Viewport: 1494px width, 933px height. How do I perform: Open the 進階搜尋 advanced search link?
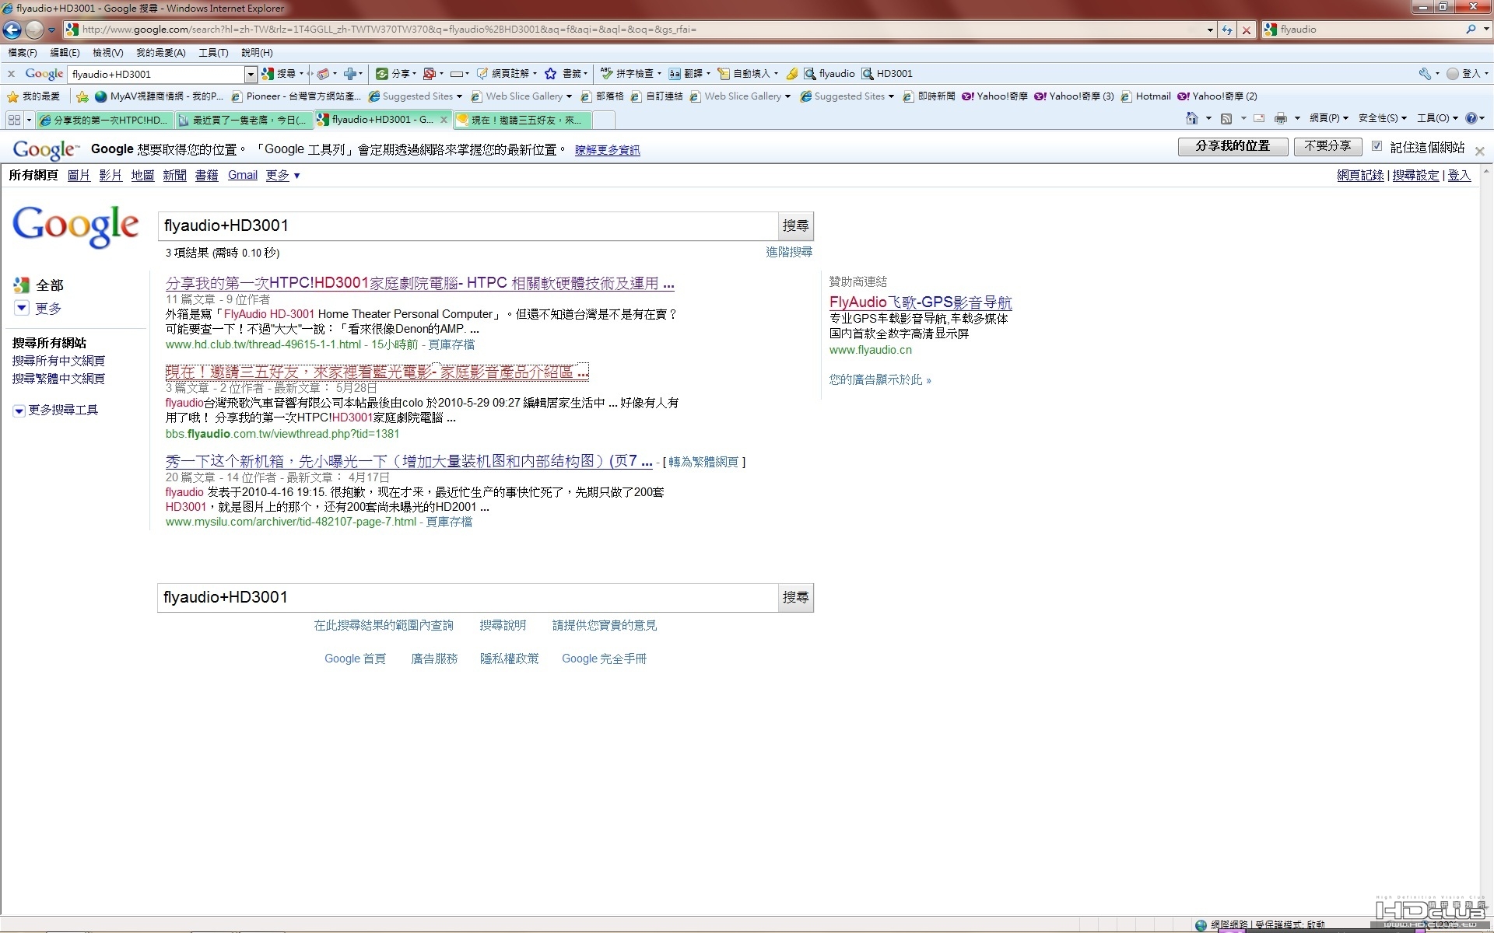click(x=789, y=252)
